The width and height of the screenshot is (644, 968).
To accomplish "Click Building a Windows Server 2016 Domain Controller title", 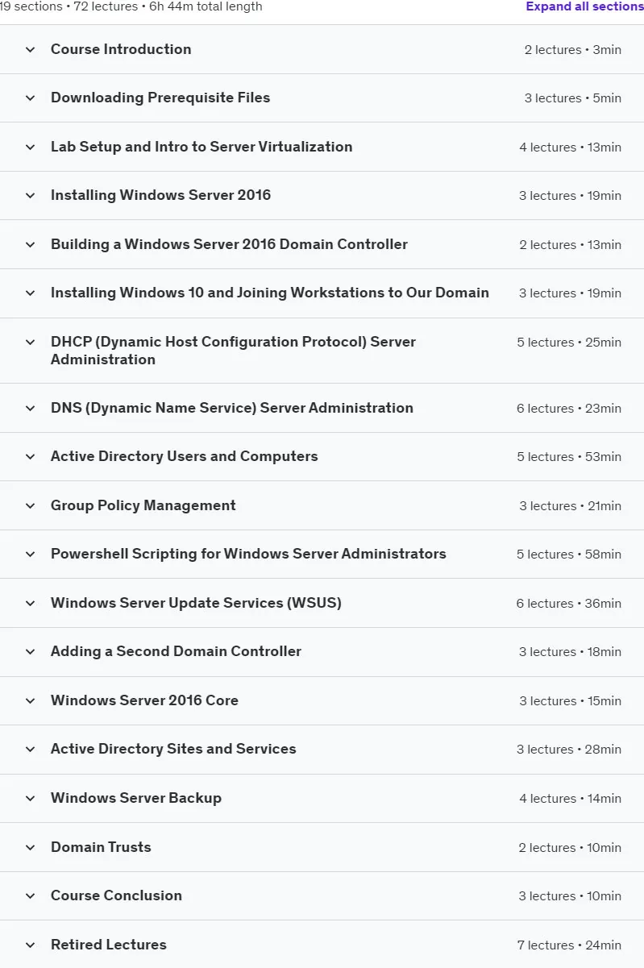I will click(229, 244).
